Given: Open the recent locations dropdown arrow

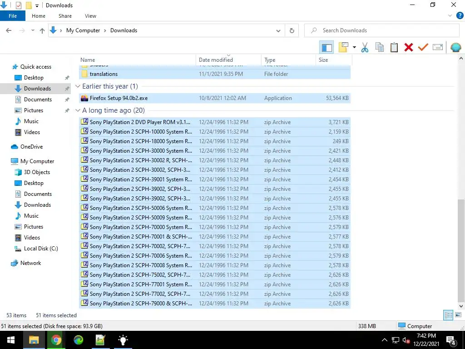Looking at the screenshot, I should [33, 30].
